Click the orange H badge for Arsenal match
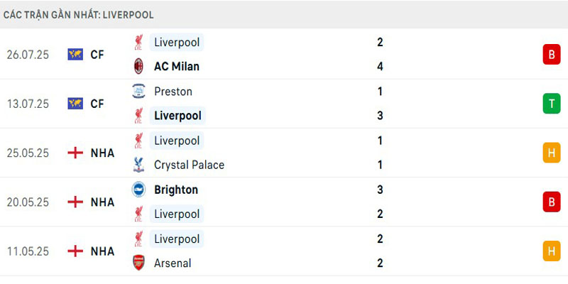 [x=551, y=251]
